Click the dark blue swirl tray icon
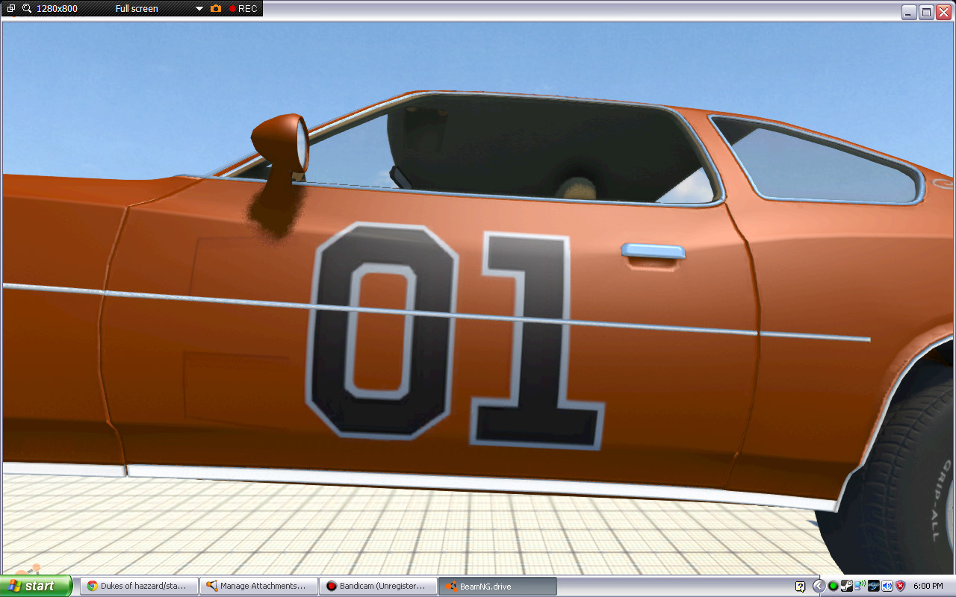 pyautogui.click(x=874, y=586)
